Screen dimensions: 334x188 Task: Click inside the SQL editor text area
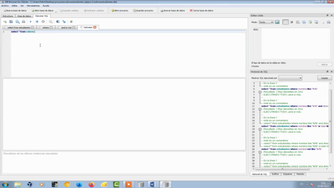(128, 53)
